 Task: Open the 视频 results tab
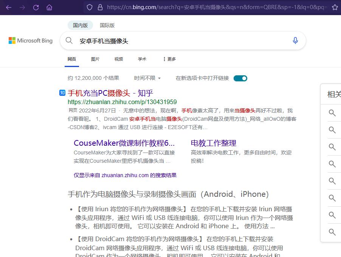119,59
